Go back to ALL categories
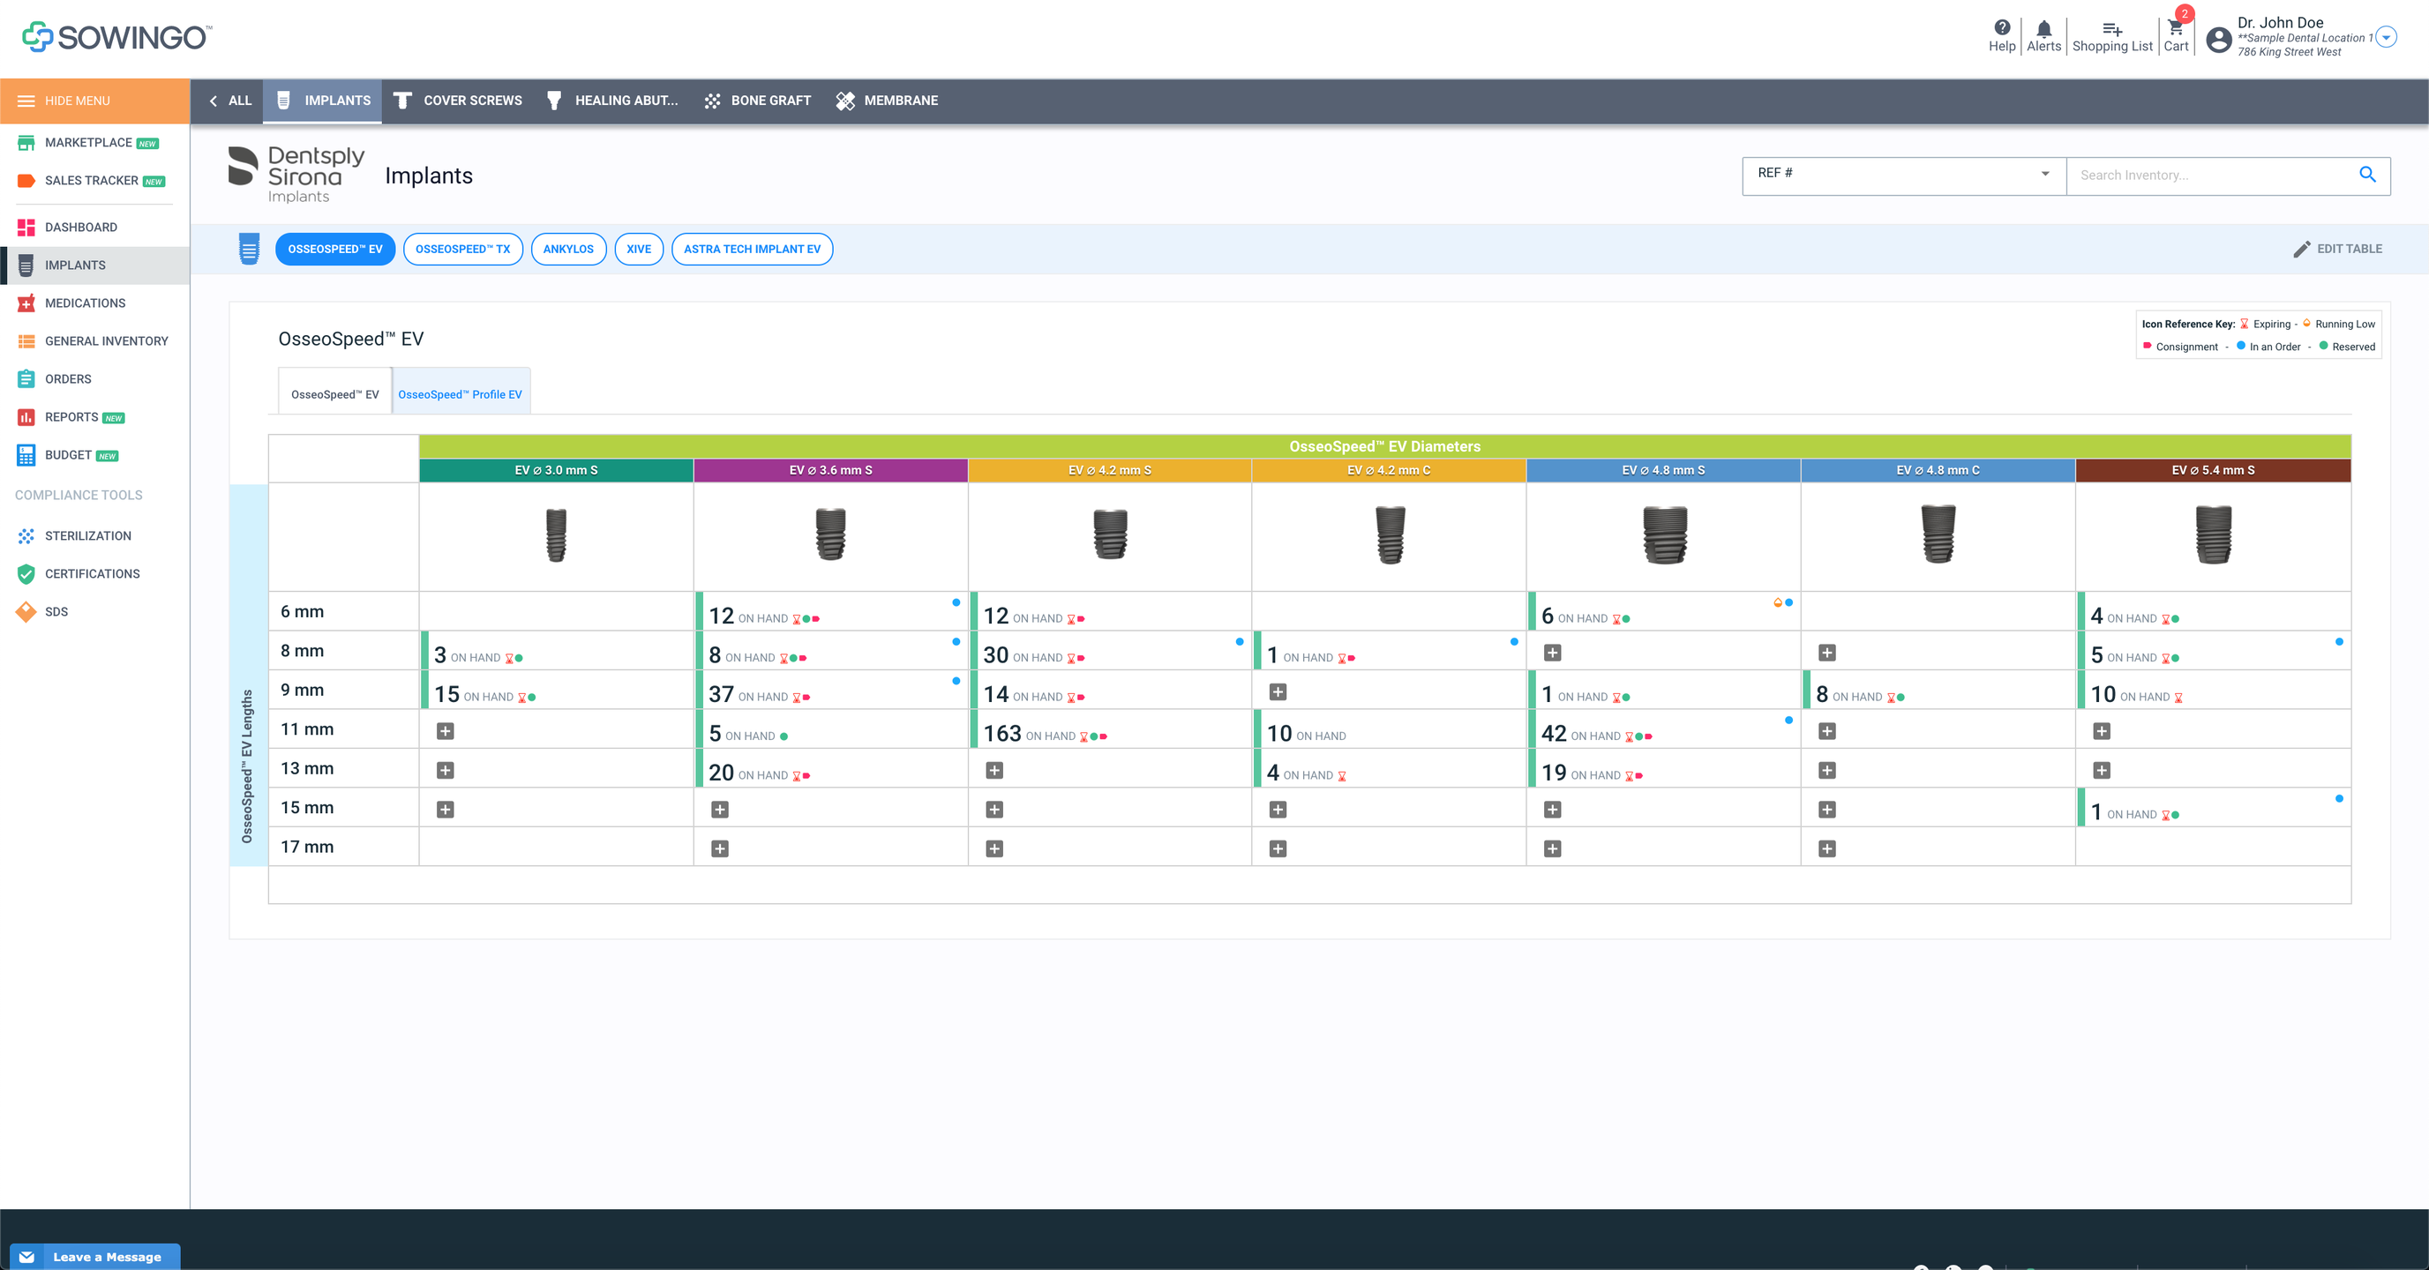 coord(230,101)
